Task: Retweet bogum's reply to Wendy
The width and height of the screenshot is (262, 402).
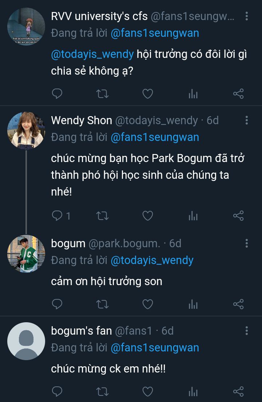Action: coord(102,304)
